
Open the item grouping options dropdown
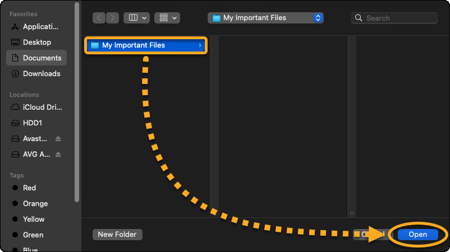[167, 18]
